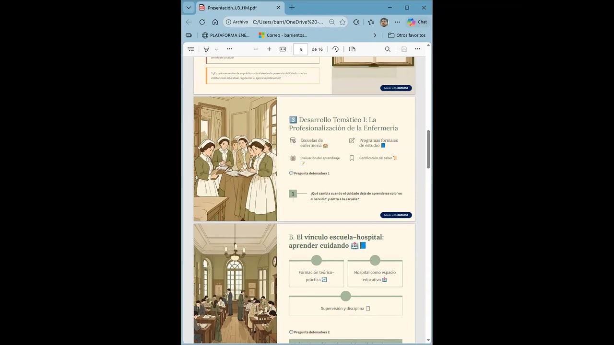Click 'Desarrollo Temático I' slide title
Viewport: 614px width, 345px height.
tap(343, 124)
